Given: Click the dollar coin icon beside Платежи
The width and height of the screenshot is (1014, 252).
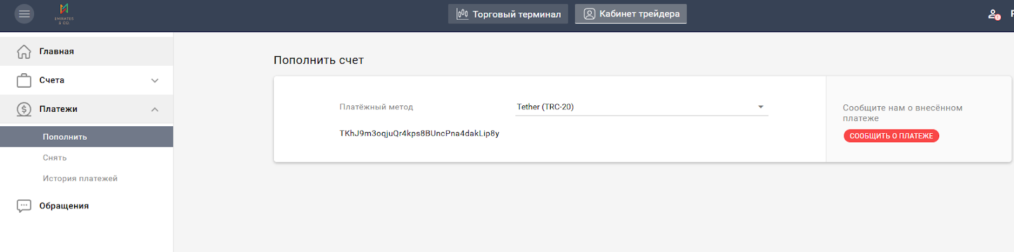Looking at the screenshot, I should (x=24, y=109).
